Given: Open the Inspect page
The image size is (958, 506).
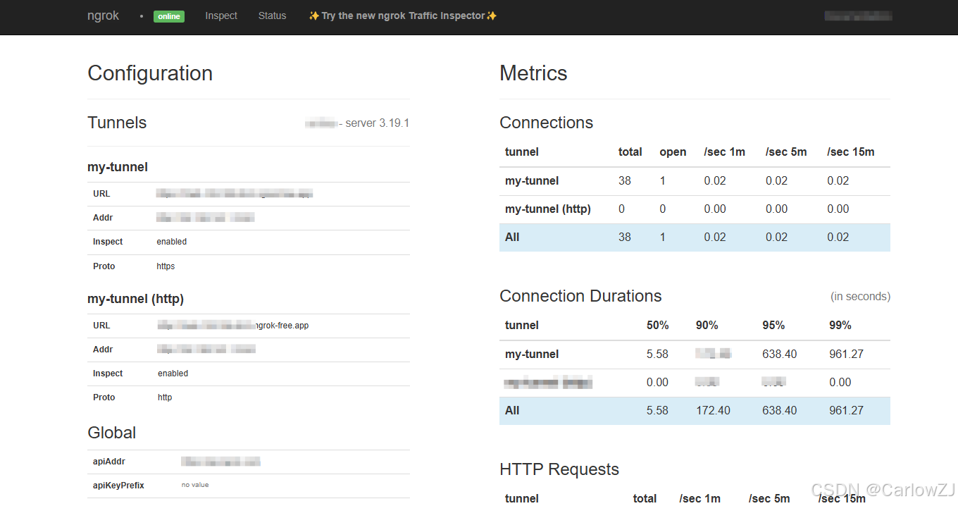Looking at the screenshot, I should click(221, 16).
